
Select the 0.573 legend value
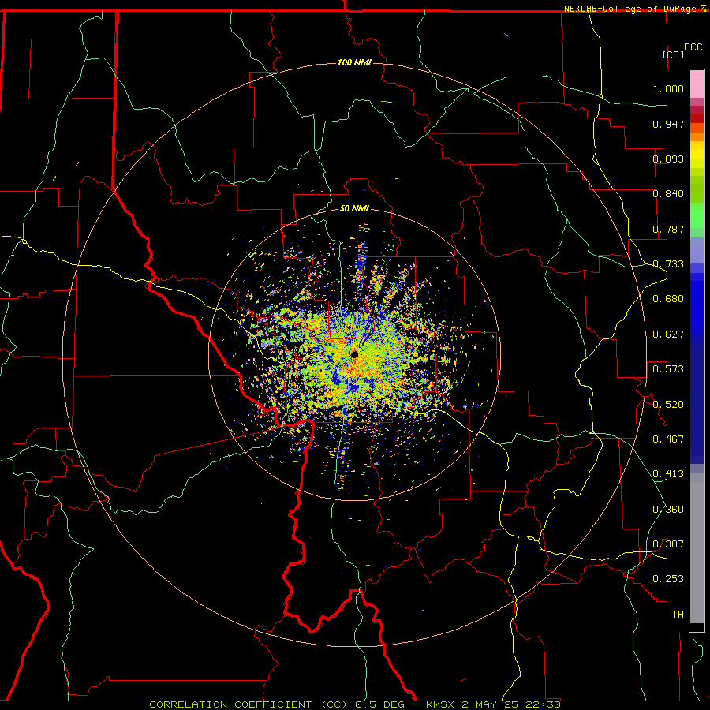click(x=668, y=369)
